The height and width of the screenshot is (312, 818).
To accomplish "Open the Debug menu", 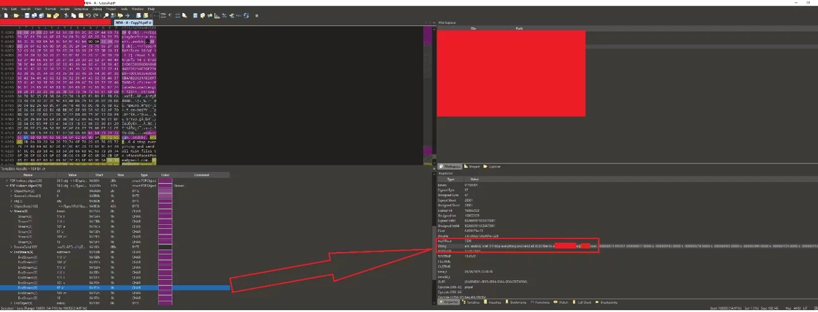I will pos(97,9).
